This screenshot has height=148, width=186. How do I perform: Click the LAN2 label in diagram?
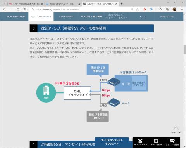click(x=103, y=106)
